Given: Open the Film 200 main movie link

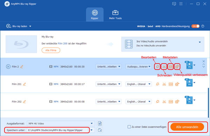Looking at the screenshot, I should pos(63,43).
